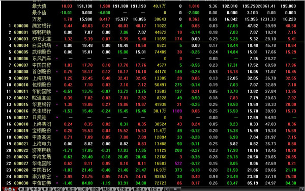Image resolution: width=305 pixels, height=191 pixels.
Task: Expand the 地区 tab menu
Action: (108, 189)
